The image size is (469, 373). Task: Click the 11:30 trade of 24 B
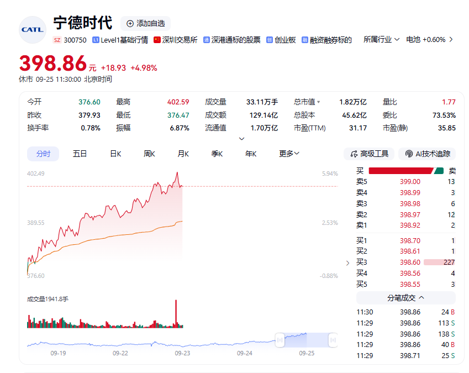[x=405, y=312]
